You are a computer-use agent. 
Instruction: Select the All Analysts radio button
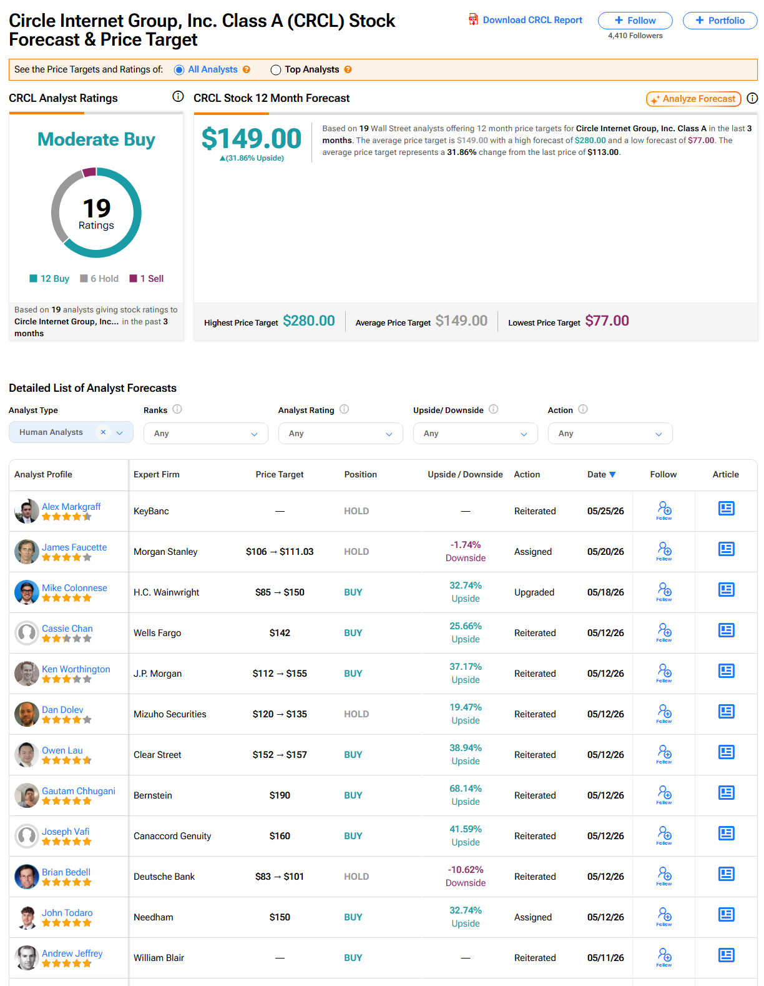coord(179,70)
